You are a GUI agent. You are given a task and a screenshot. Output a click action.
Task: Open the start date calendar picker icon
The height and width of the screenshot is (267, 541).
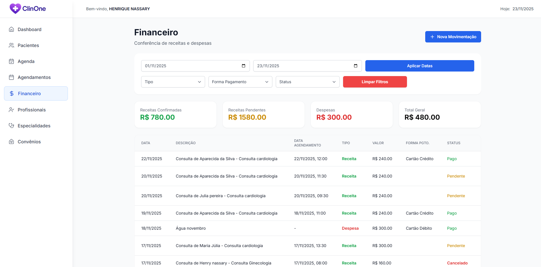pos(243,66)
